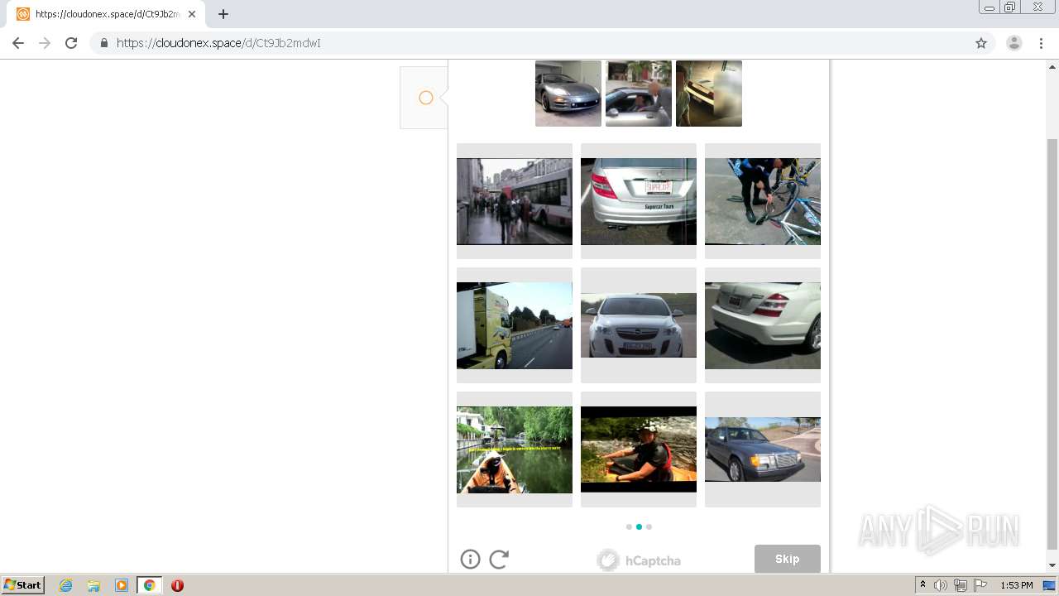Click the first pagination dot
Viewport: 1059px width, 596px height.
[629, 526]
